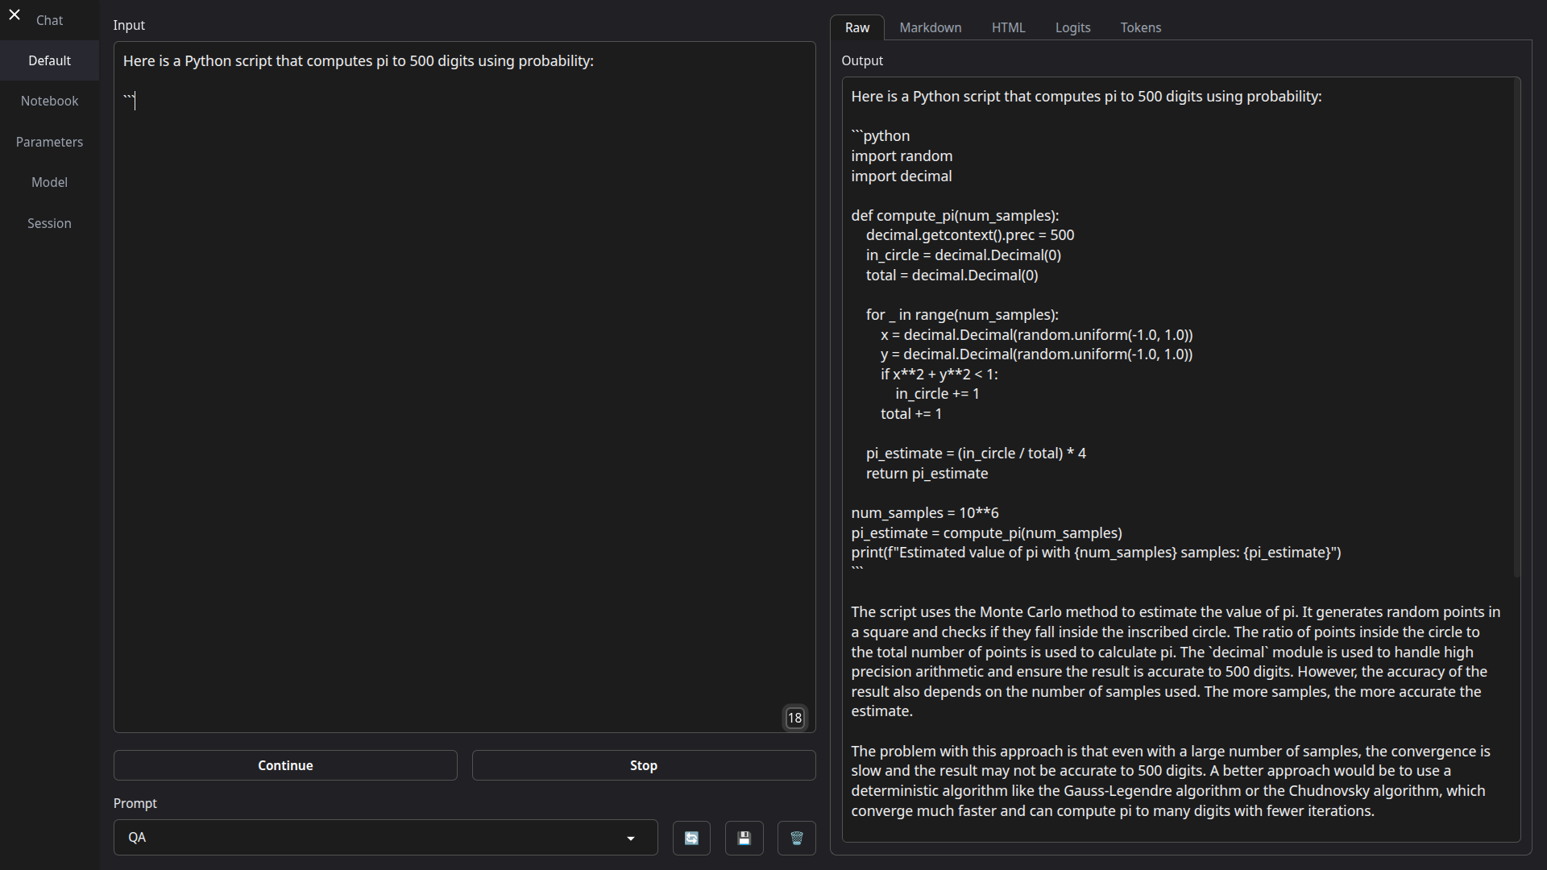Switch to the Markdown output tab
The height and width of the screenshot is (870, 1547).
pos(930,27)
